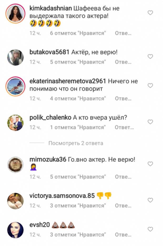
Task: Open kimkadashnian's profile picture
Action: pos(15,13)
